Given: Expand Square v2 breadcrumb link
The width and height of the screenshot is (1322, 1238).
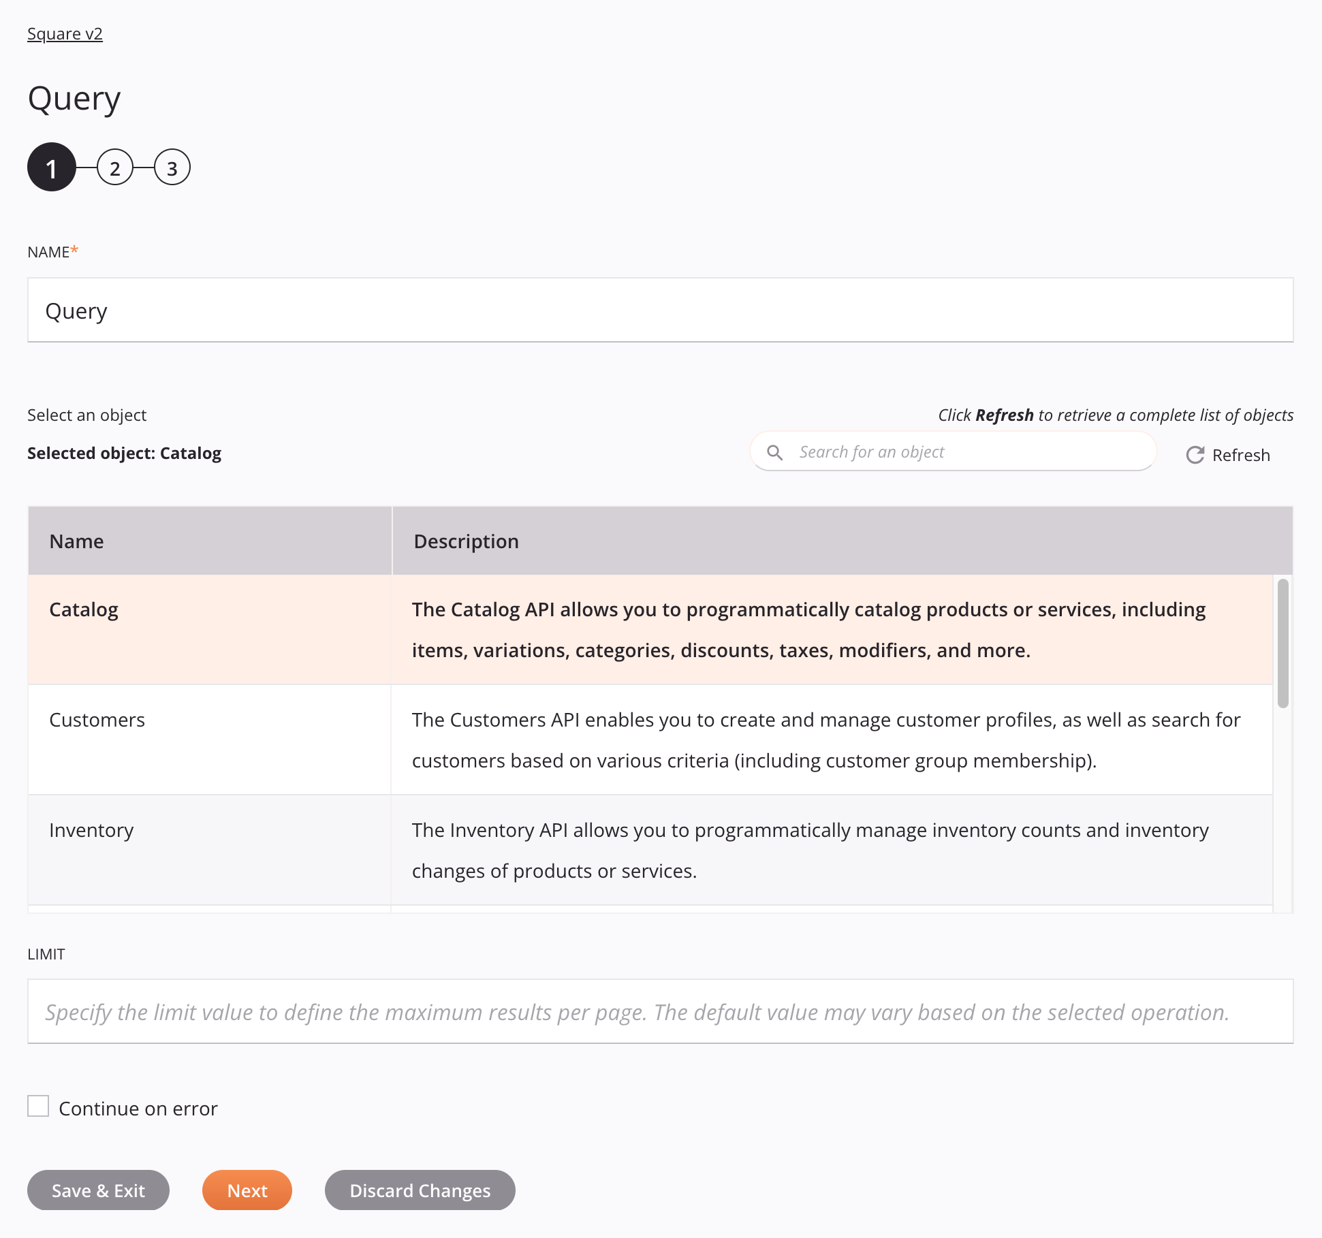Looking at the screenshot, I should pos(64,33).
